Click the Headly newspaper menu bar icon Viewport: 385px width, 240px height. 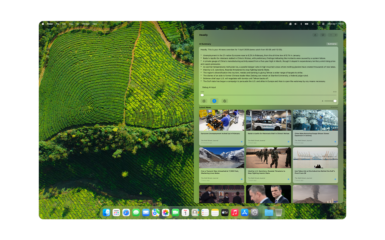(290, 24)
